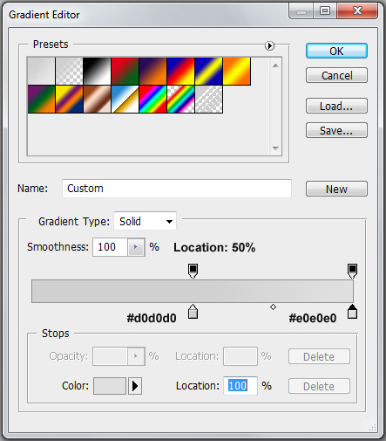Open the Gradient Type dropdown
The image size is (386, 441).
(x=145, y=221)
